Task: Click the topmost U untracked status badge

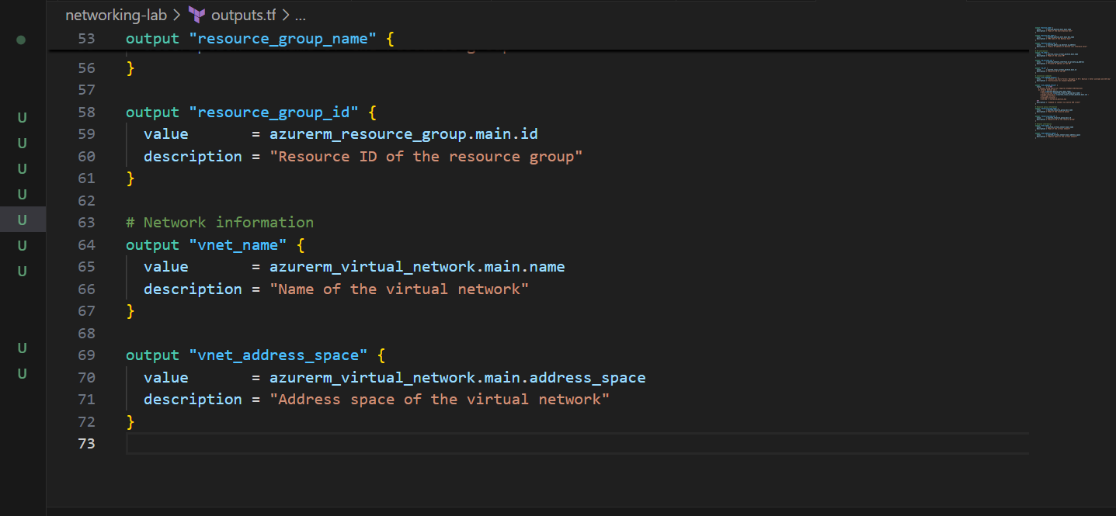Action: click(x=22, y=118)
